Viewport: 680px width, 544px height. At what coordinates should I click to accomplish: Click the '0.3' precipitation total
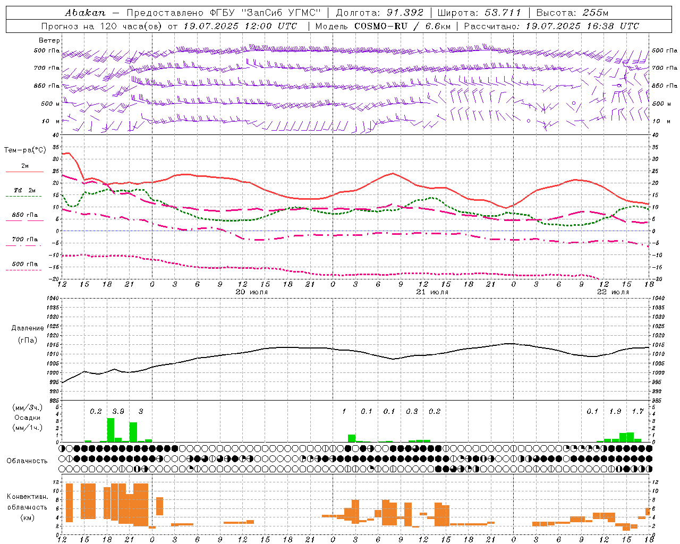coord(412,411)
